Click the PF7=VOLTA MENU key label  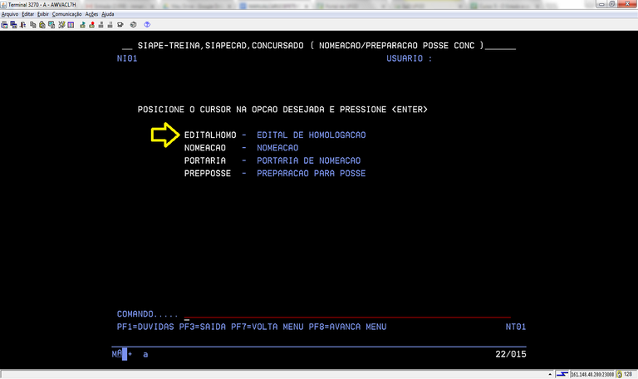267,327
